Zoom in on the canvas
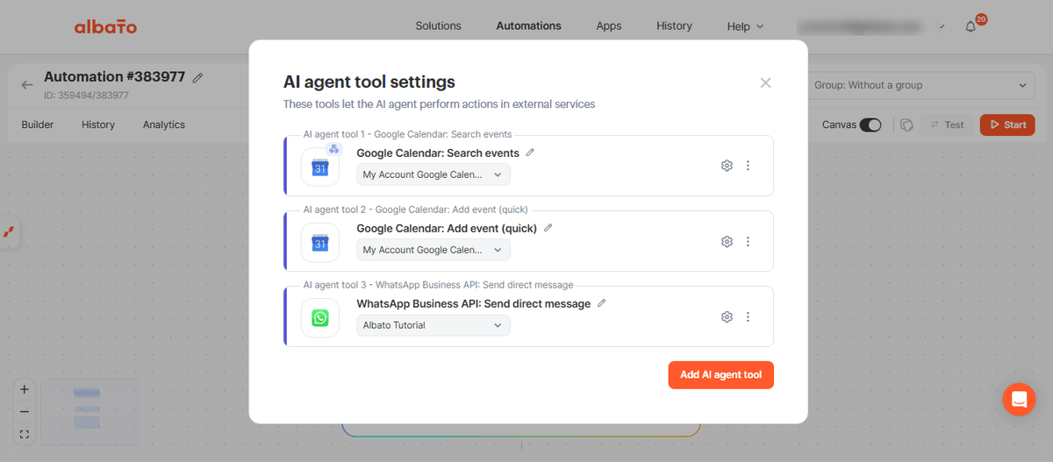Screen dimensions: 1053x462 [25, 389]
